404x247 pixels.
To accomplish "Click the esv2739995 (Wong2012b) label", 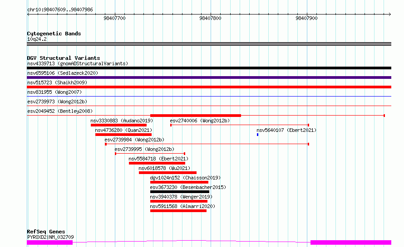I will (144, 149).
